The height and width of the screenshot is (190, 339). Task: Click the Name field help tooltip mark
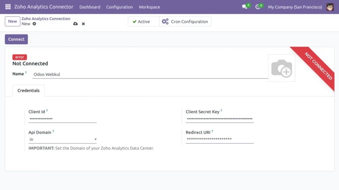click(x=26, y=73)
